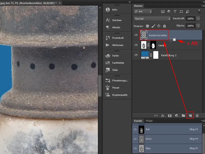
Task: Filter layers by pixel layers icon
Action: (163, 11)
